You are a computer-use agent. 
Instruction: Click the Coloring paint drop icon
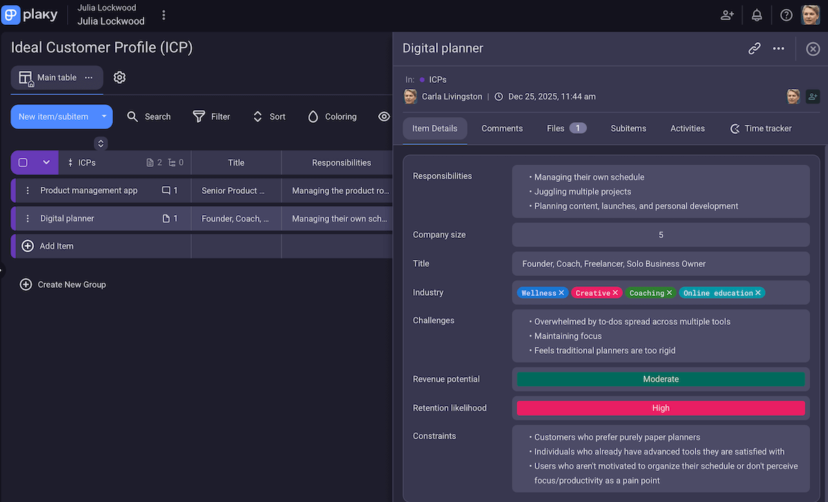coord(314,117)
